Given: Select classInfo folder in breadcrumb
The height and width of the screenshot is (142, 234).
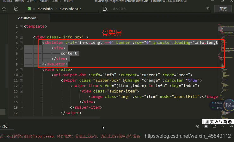Looking at the screenshot, I should coord(45,9).
